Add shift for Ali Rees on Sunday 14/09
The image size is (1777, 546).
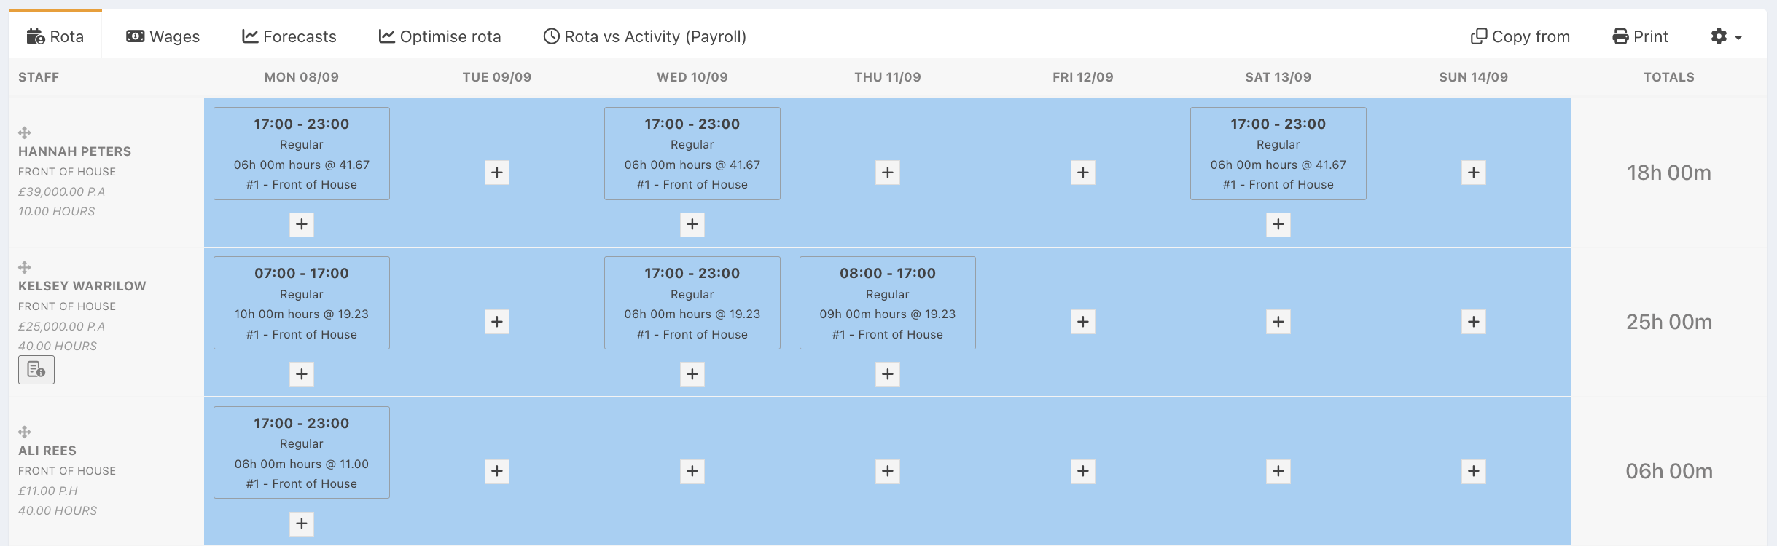(1474, 471)
